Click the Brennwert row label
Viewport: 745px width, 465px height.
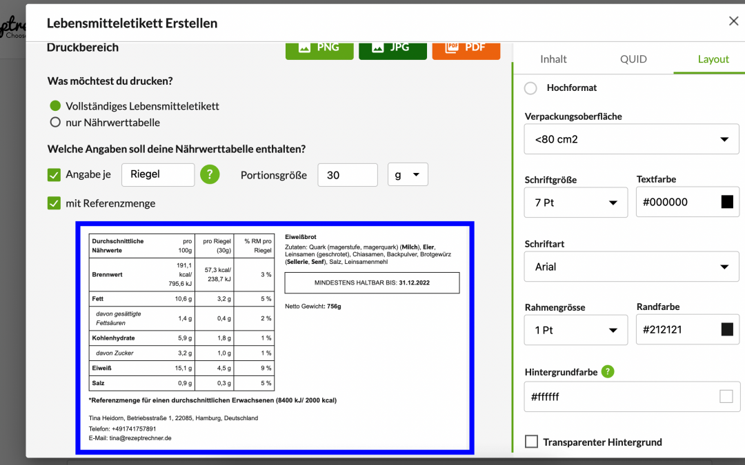click(108, 275)
